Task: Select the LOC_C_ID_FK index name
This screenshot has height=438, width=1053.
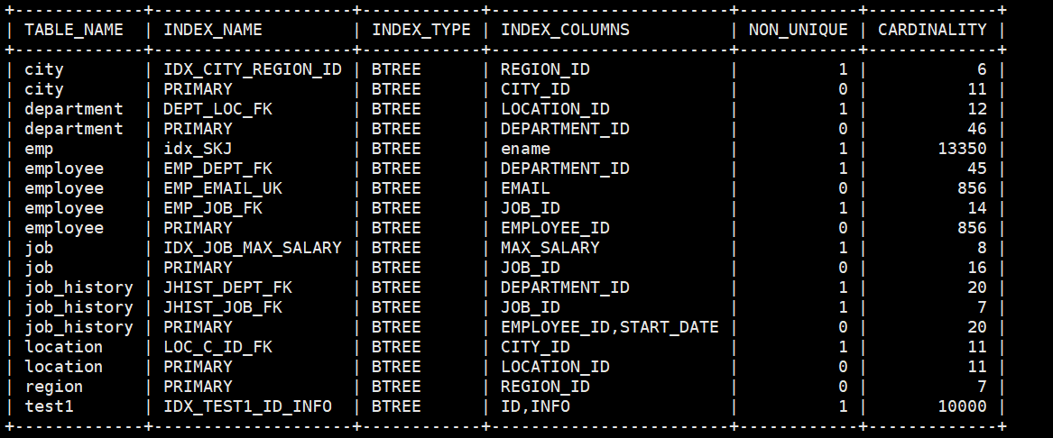Action: pyautogui.click(x=218, y=347)
